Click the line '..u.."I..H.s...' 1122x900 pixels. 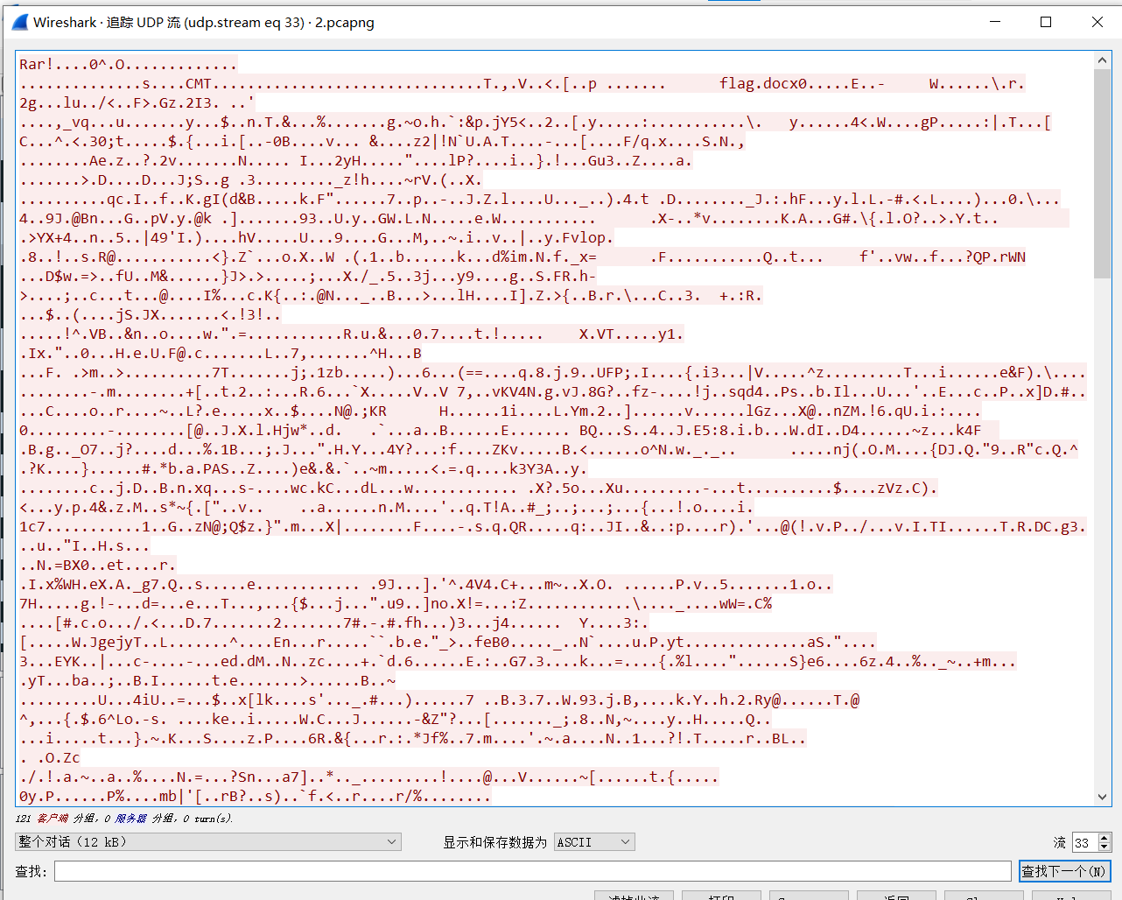[x=84, y=546]
